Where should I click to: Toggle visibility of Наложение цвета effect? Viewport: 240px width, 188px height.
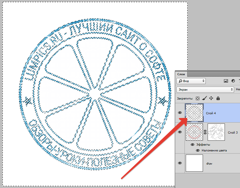pos(198,151)
